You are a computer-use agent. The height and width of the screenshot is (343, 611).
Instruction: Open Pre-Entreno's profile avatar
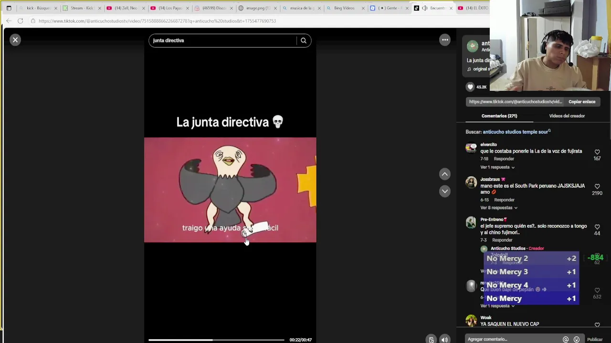pyautogui.click(x=471, y=222)
